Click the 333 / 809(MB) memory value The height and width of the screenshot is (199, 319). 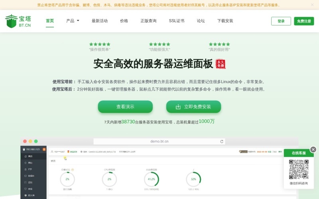tap(152, 189)
